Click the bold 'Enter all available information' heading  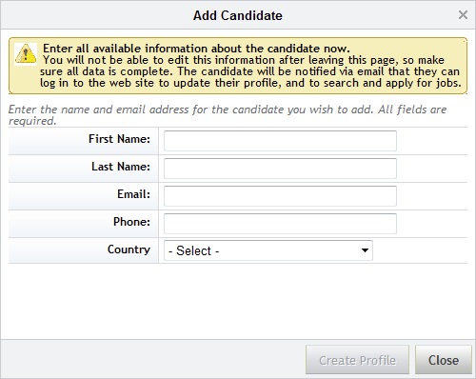tap(196, 49)
